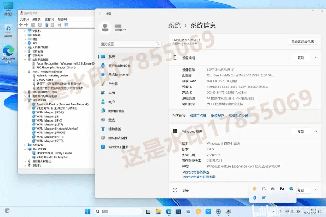Open the Recycle Bin desktop icon
Image resolution: width=326 pixels, height=217 pixels.
point(8,31)
